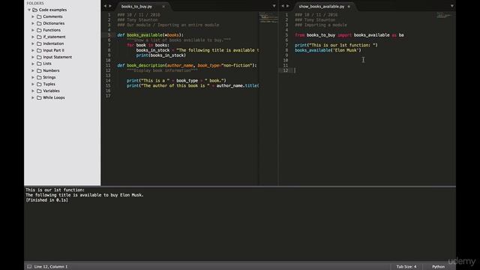Click the Indentation folder icon
This screenshot has height=270, width=480.
[x=39, y=43]
